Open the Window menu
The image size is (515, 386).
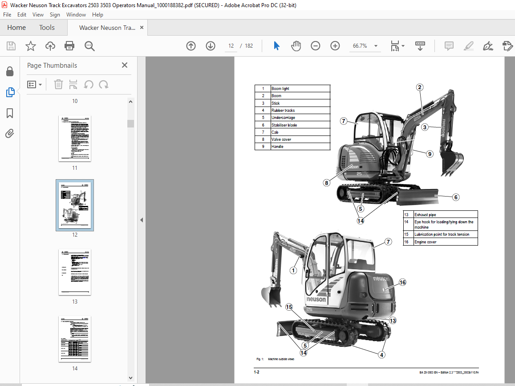(76, 14)
